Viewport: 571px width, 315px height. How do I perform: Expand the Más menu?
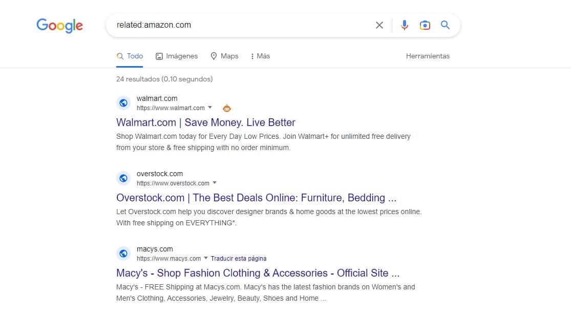point(260,56)
